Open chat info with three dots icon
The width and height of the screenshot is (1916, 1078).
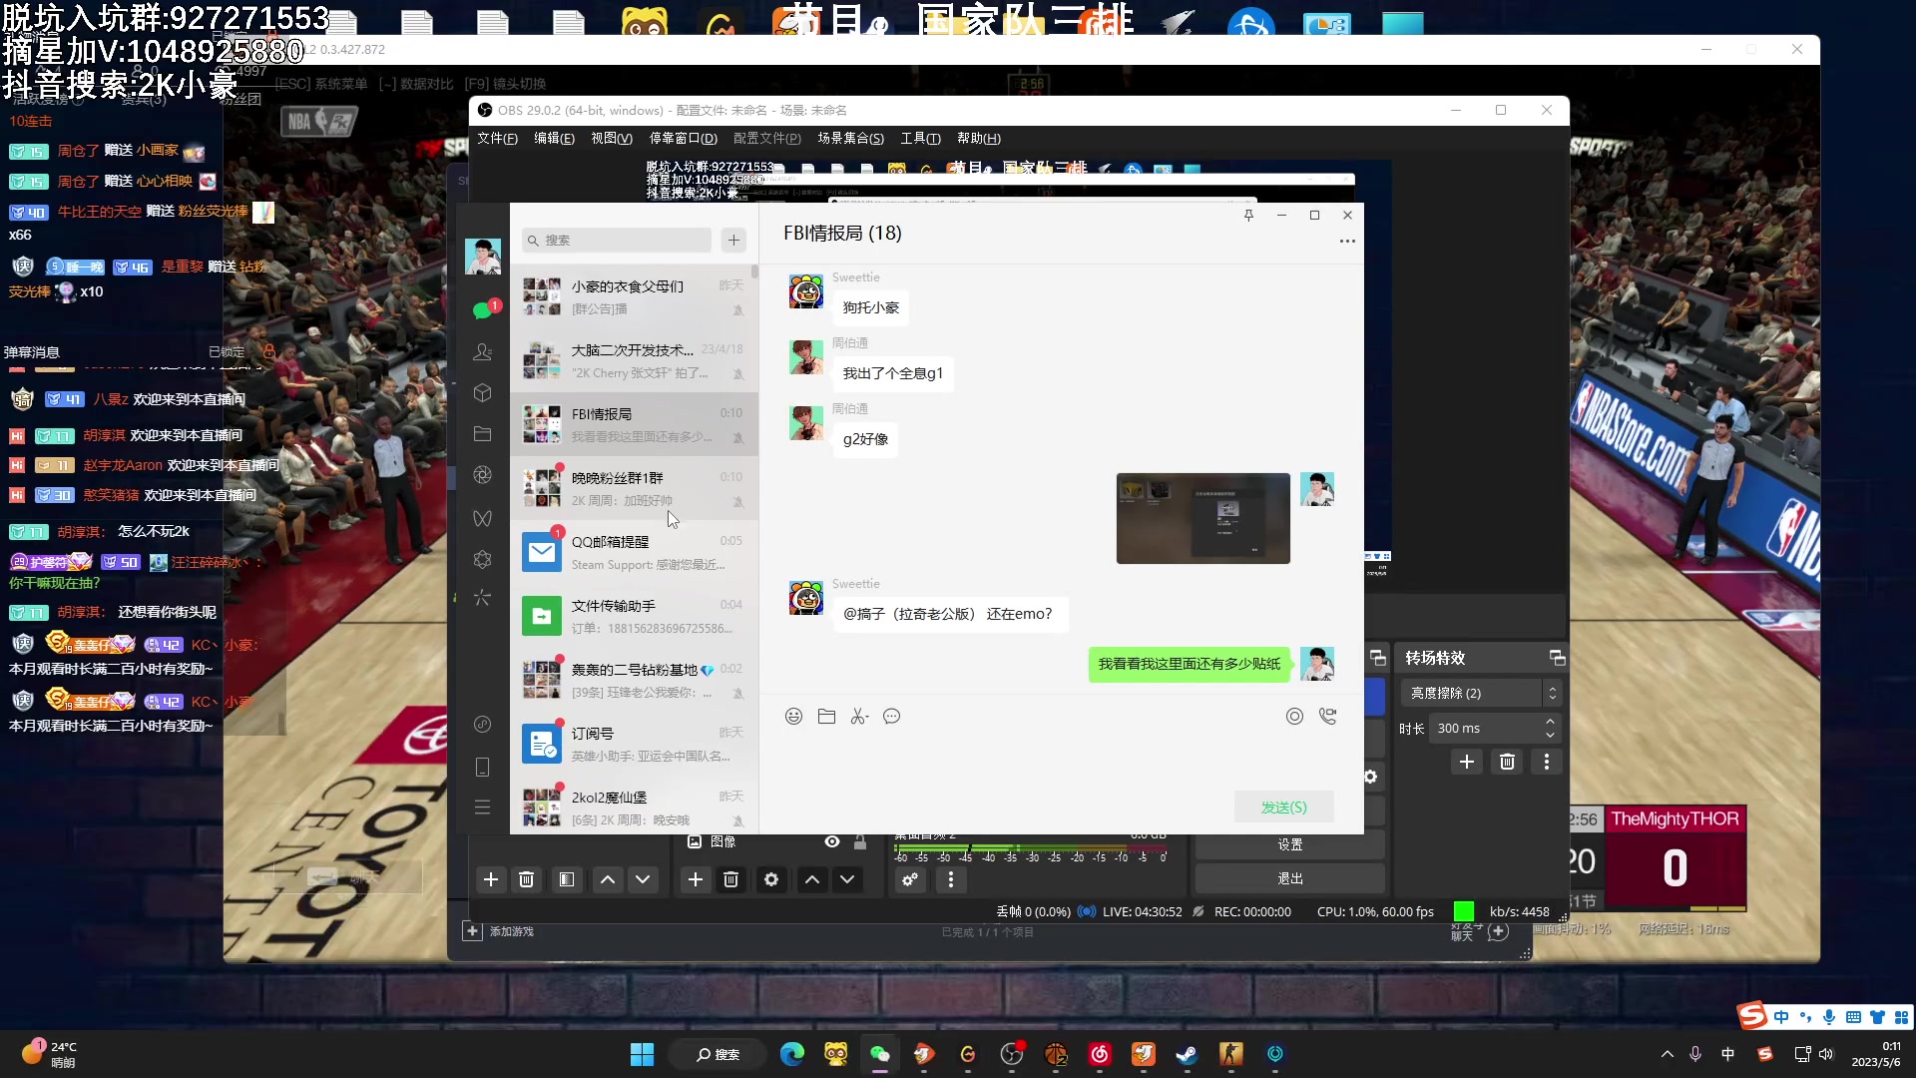coord(1347,242)
